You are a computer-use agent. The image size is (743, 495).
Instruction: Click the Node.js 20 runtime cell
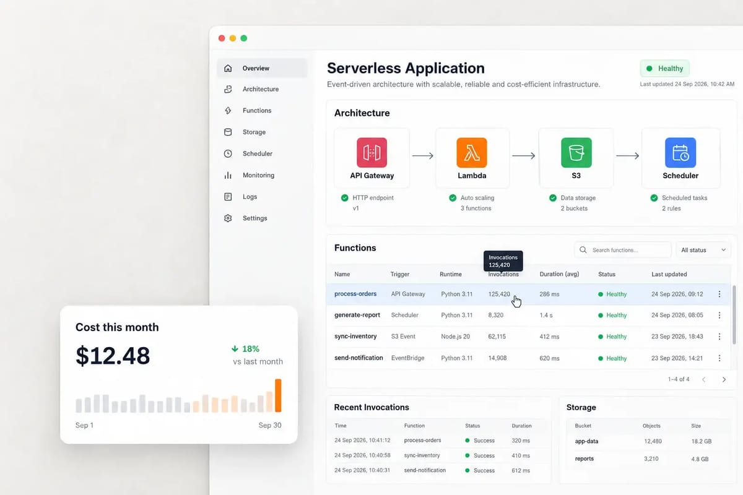[x=456, y=337]
